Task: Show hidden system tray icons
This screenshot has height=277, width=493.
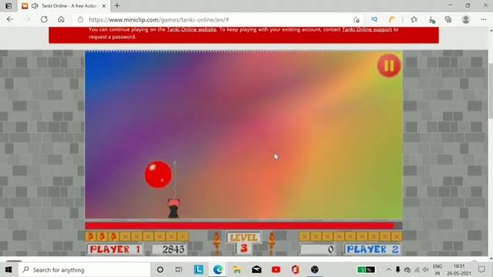Action: pyautogui.click(x=388, y=269)
